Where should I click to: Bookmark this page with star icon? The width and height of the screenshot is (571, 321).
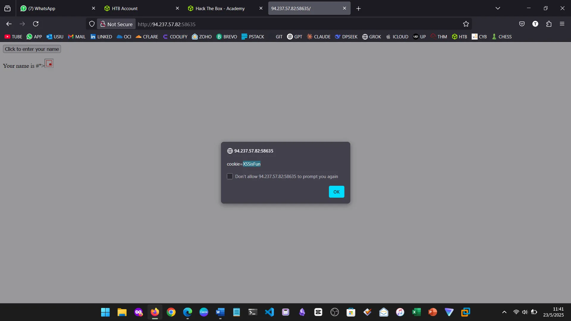pyautogui.click(x=466, y=24)
